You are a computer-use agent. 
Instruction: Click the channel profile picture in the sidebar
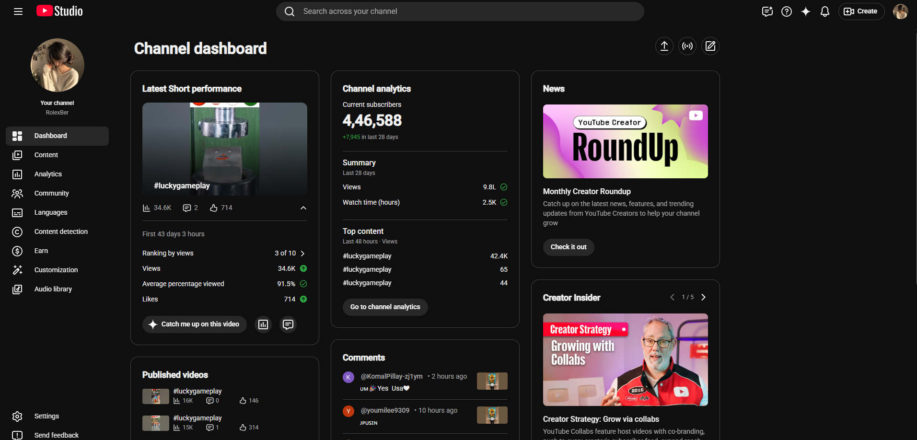click(x=58, y=65)
